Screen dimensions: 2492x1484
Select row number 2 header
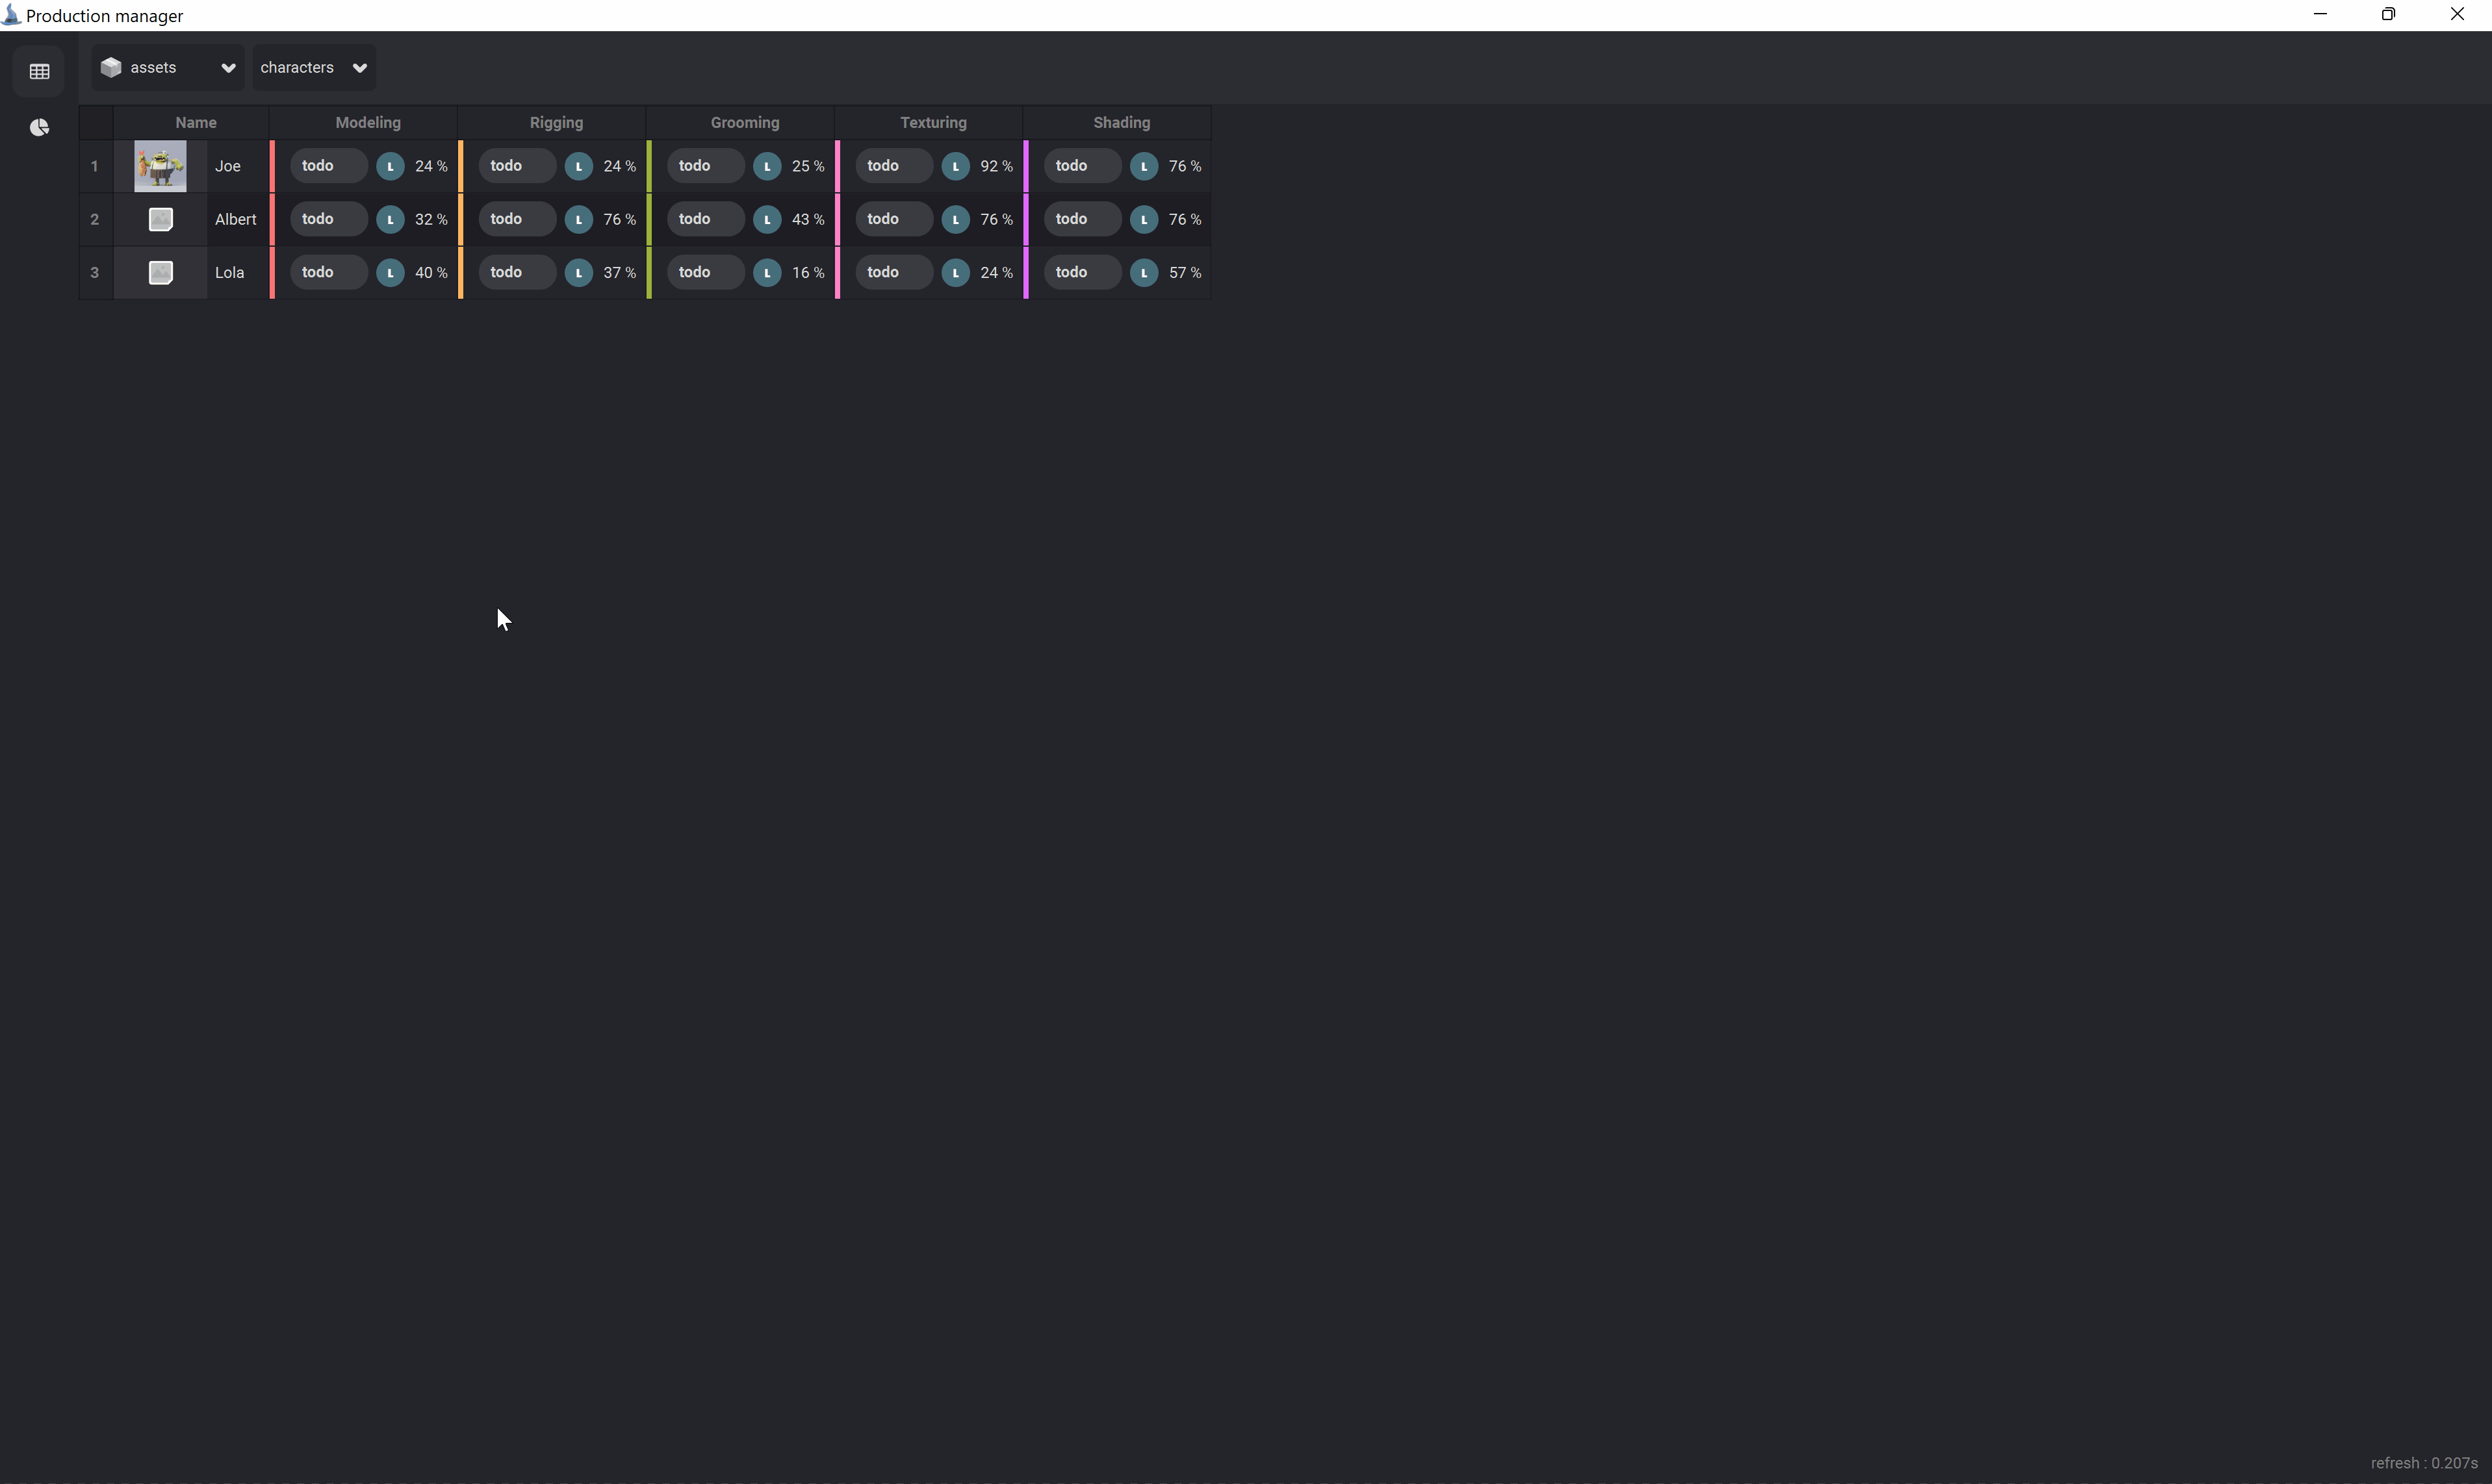pos(95,219)
